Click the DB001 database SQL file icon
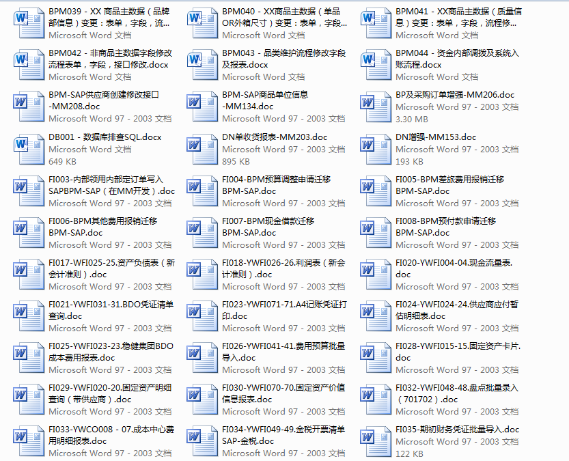This screenshot has width=569, height=461. tap(29, 149)
